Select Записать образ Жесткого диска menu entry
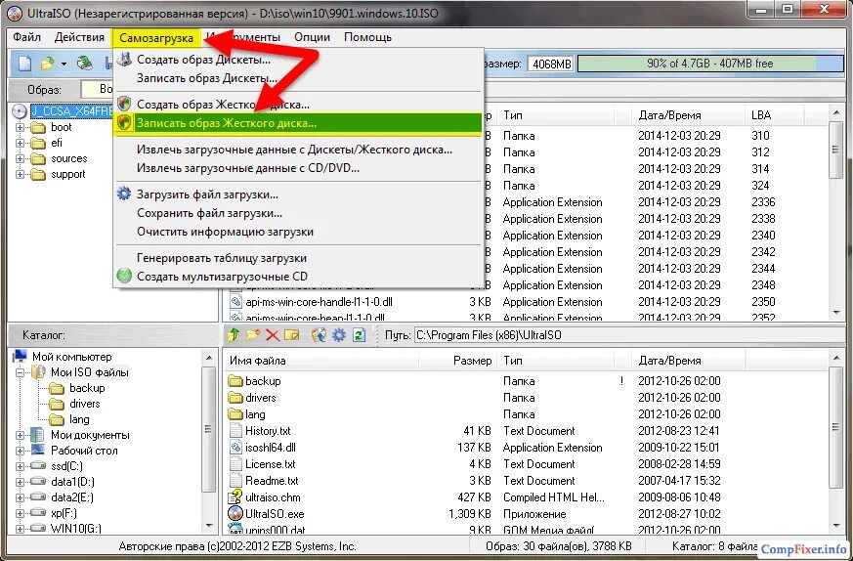 coord(298,123)
